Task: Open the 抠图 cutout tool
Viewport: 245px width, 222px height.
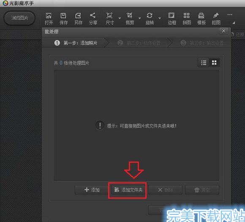Action: click(216, 19)
